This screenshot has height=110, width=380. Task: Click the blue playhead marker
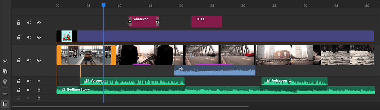[103, 5]
